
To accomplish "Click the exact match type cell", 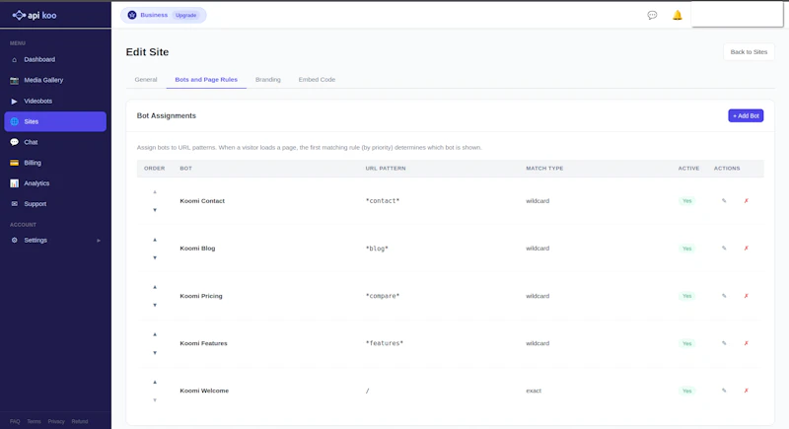I will (534, 391).
